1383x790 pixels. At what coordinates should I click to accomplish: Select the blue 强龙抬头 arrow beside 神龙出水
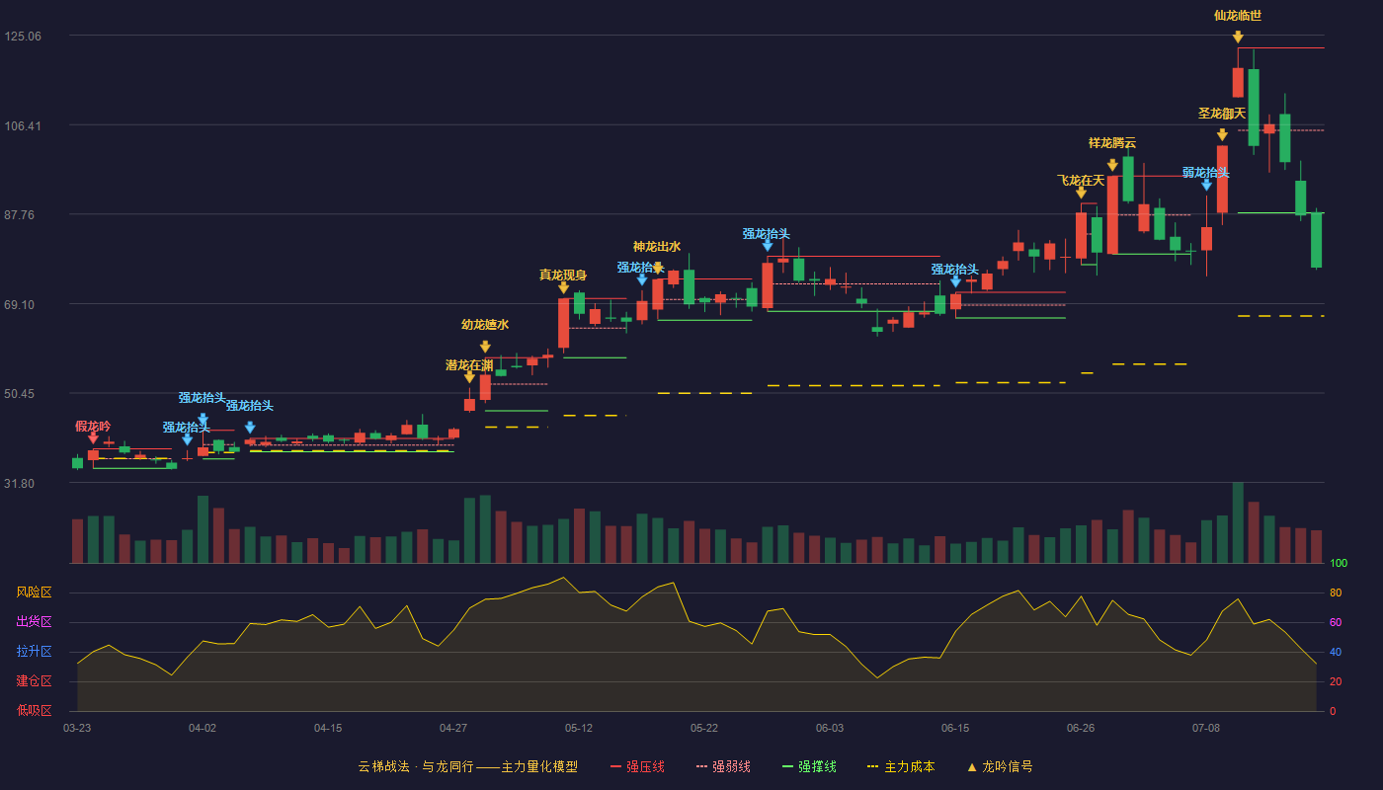(642, 279)
